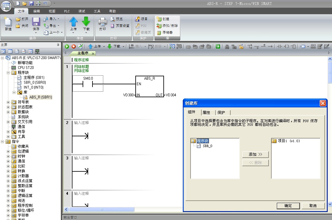
Task: Click the Compile icon in editor toolbar
Action: pyautogui.click(x=80, y=46)
